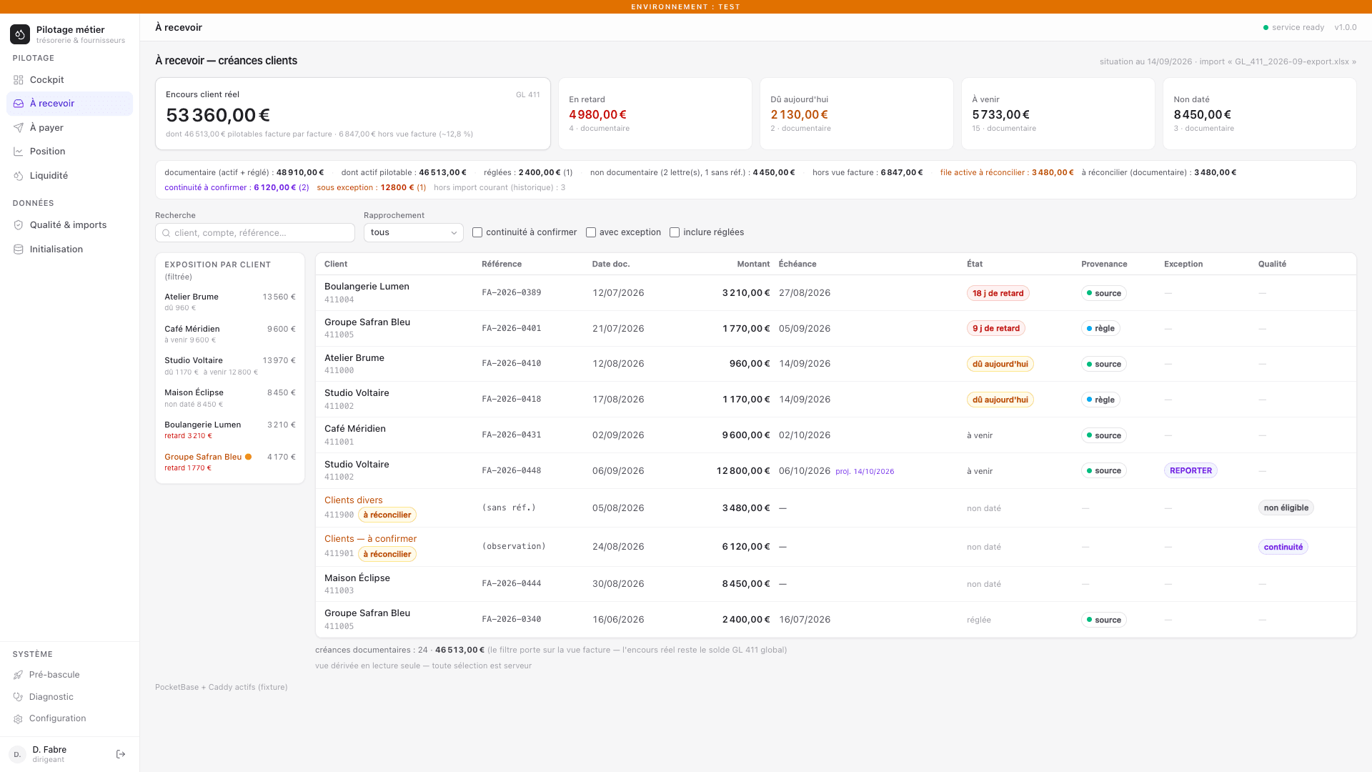Viewport: 1372px width, 772px height.
Task: Click the À payer paper-plane icon
Action: click(x=19, y=128)
